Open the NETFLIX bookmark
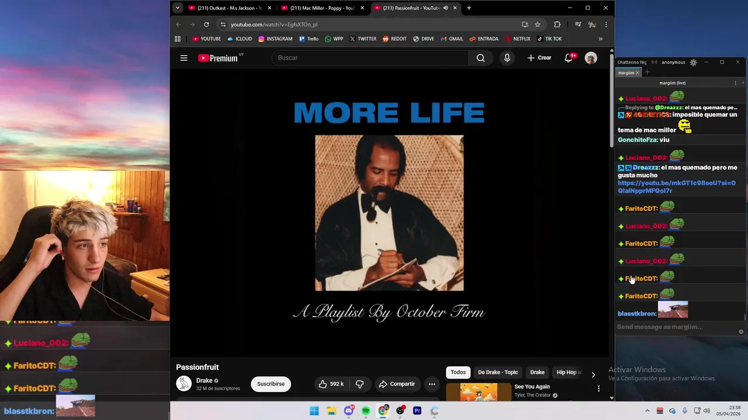The image size is (748, 420). click(x=518, y=39)
